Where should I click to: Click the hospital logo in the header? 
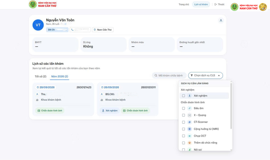click(43, 4)
